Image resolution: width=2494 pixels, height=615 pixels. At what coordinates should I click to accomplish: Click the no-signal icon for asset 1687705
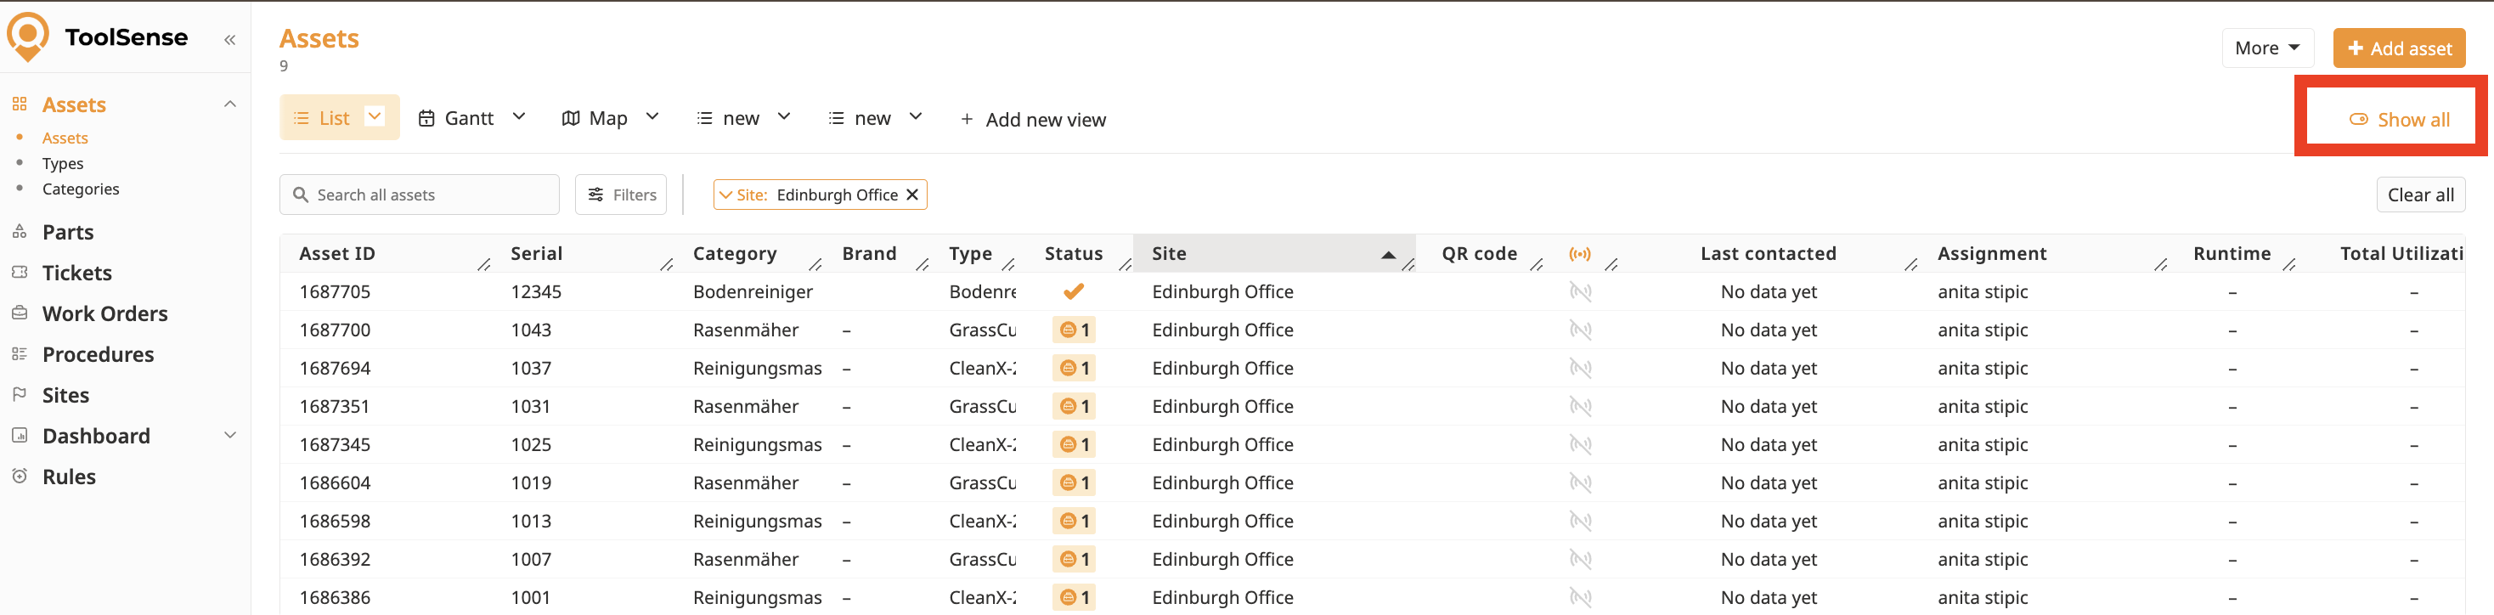tap(1580, 291)
